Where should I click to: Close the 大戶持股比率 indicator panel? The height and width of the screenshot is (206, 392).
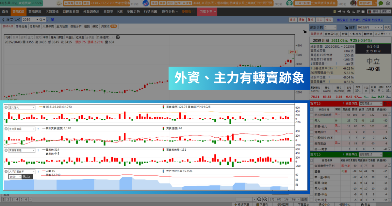[6, 171]
